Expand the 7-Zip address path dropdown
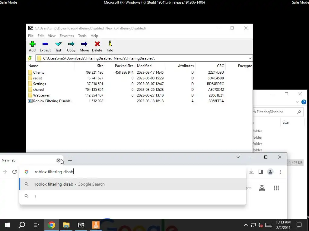 [250, 58]
